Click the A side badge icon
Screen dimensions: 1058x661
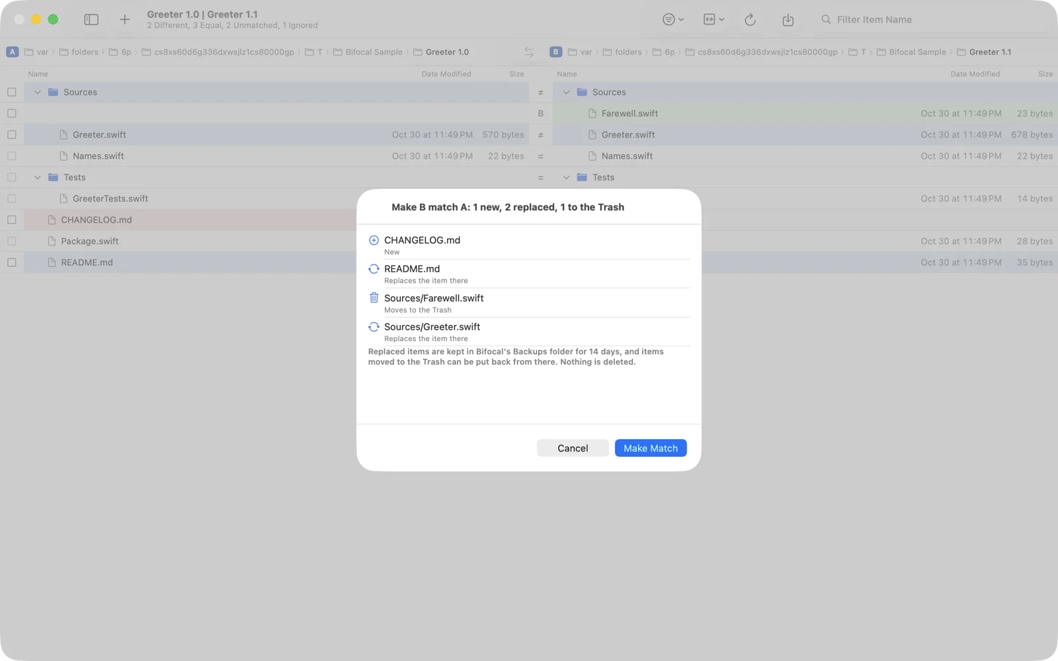point(12,52)
